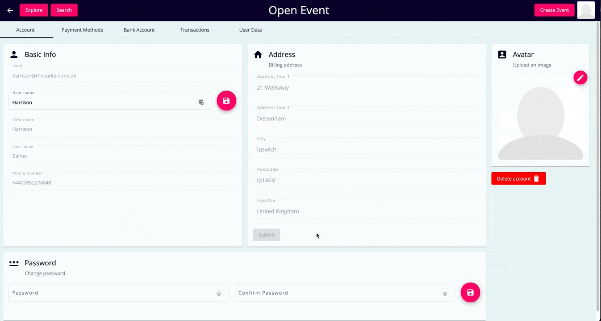The width and height of the screenshot is (601, 321).
Task: Switch to the Transactions tab
Action: click(x=195, y=30)
